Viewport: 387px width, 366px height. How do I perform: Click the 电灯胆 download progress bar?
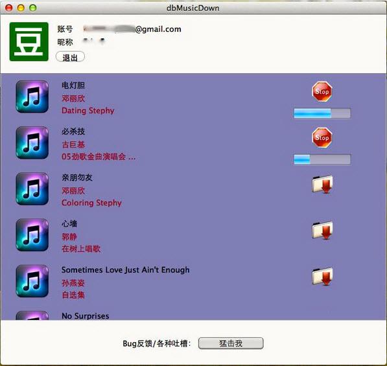click(x=322, y=113)
